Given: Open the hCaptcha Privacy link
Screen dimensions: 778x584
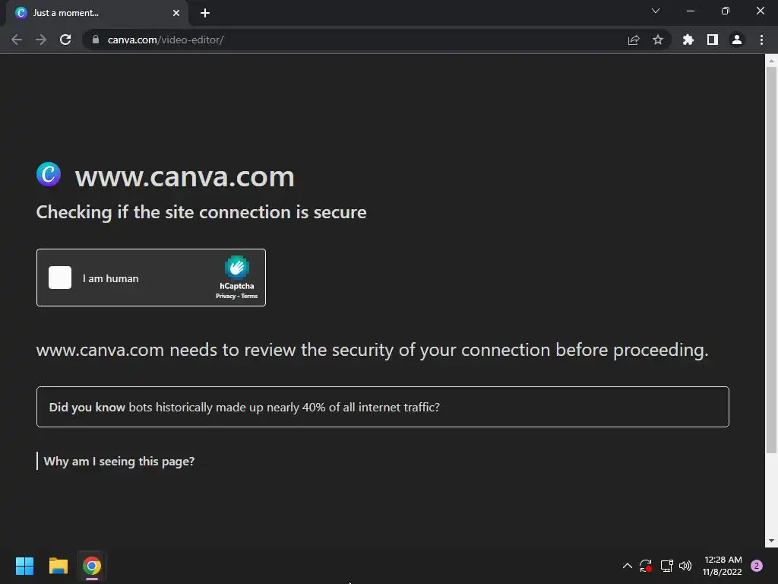Looking at the screenshot, I should (225, 296).
